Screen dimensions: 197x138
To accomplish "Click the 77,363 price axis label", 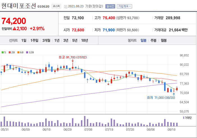I will click(x=184, y=84).
